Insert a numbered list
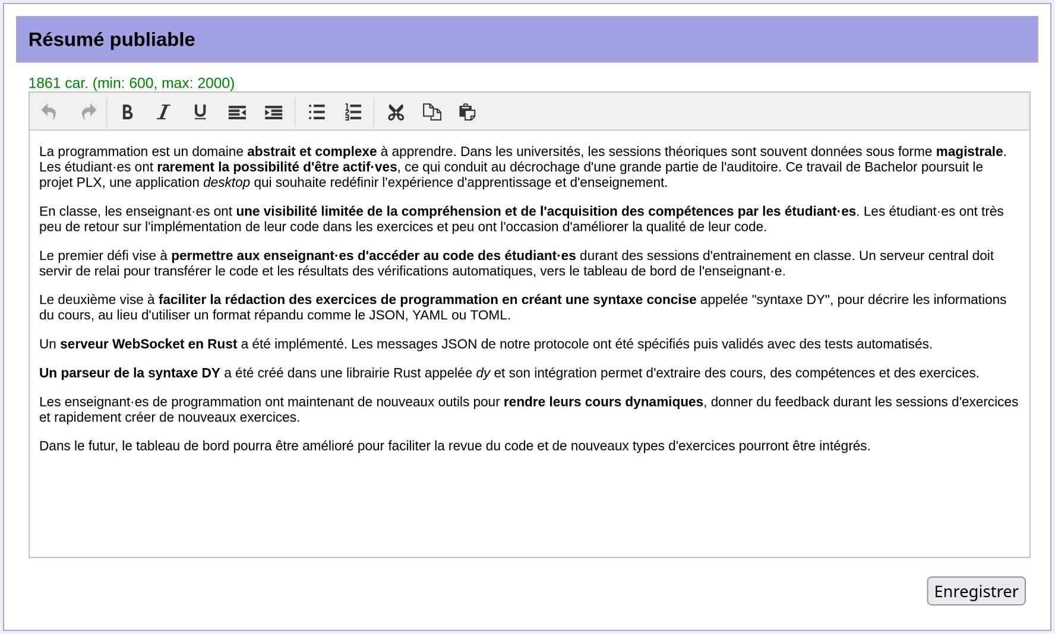 click(353, 112)
